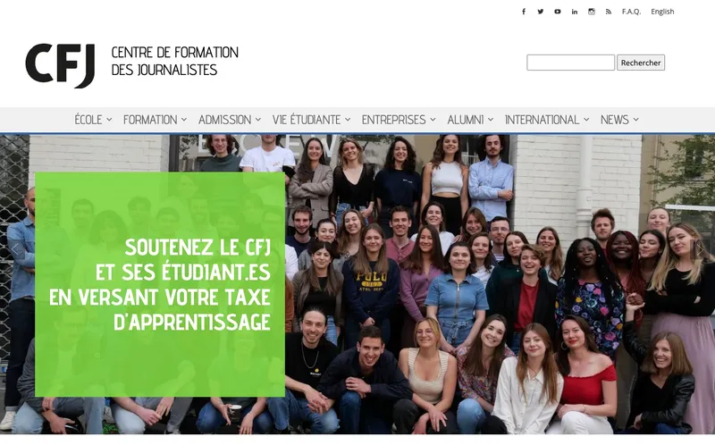The width and height of the screenshot is (715, 445).
Task: Open the Vie étudiante menu
Action: (x=311, y=120)
